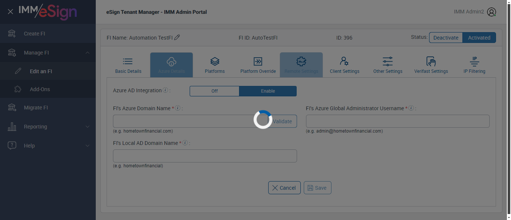Expand the Reporting chevron

[88, 127]
